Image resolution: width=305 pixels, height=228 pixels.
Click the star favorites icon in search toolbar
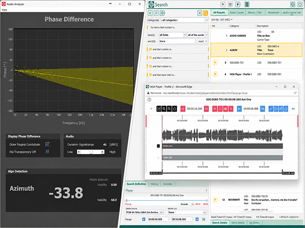click(x=163, y=13)
